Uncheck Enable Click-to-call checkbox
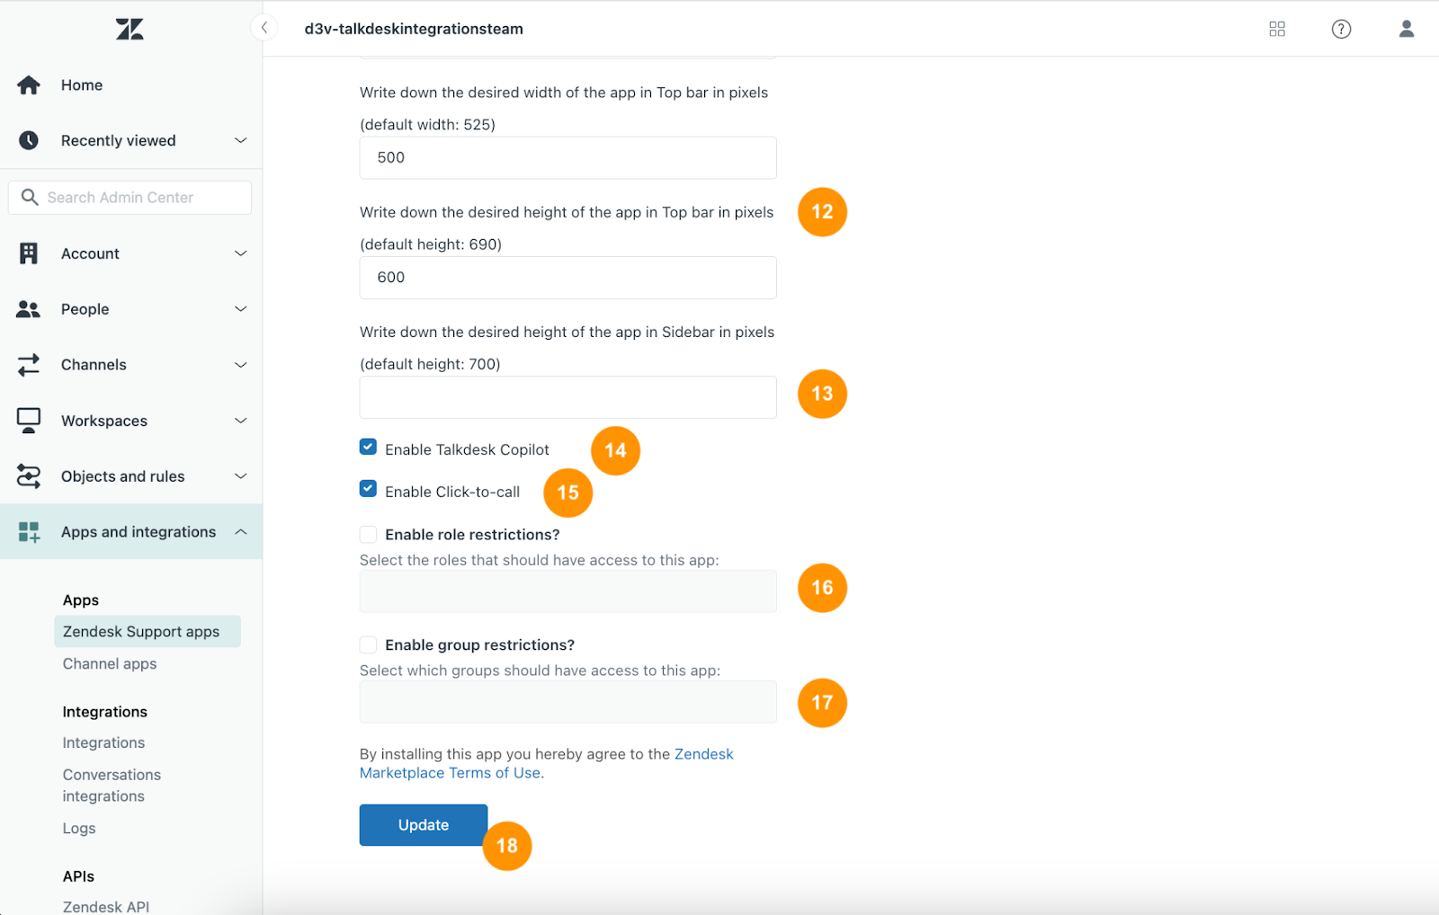The image size is (1439, 915). 368,489
